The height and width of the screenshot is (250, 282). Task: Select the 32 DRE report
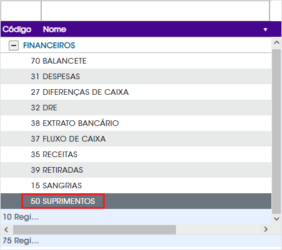point(136,108)
